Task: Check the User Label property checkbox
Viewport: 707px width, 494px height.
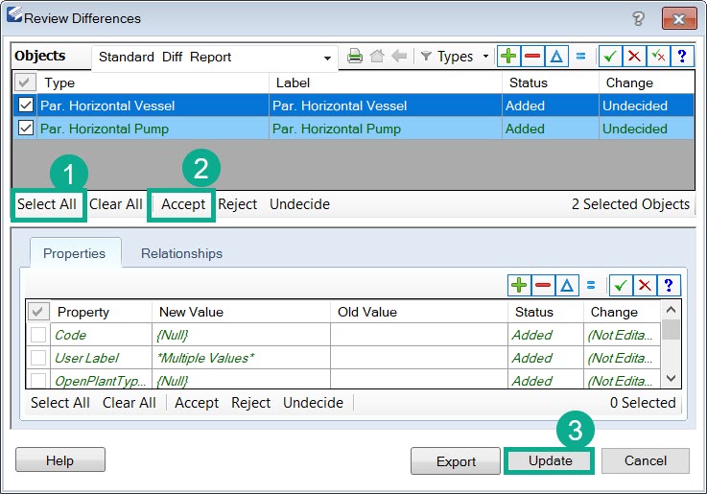Action: pos(38,358)
